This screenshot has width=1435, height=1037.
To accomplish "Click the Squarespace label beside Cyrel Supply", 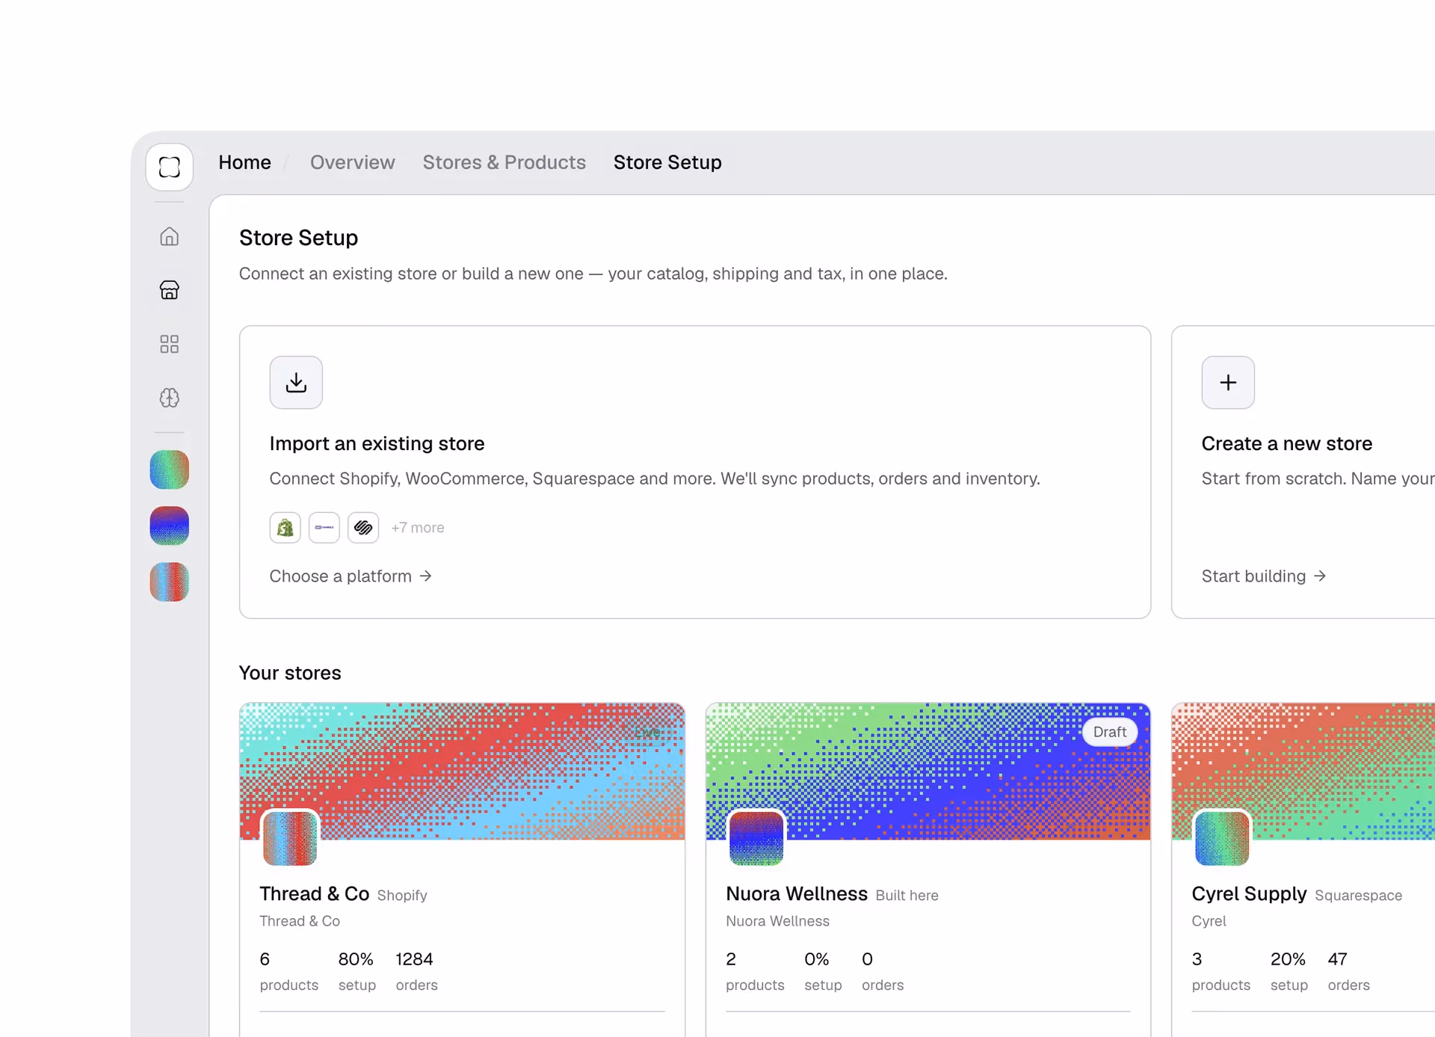I will pyautogui.click(x=1358, y=896).
